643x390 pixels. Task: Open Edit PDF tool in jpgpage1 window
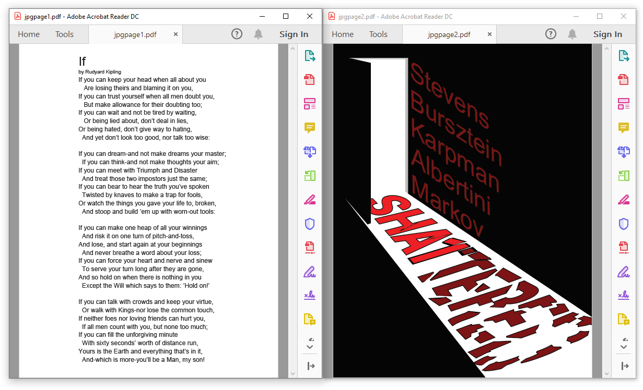310,103
